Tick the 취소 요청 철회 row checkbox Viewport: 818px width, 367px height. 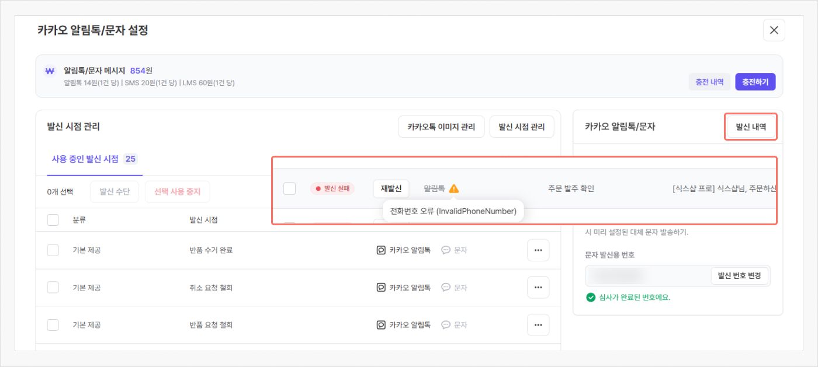(x=53, y=288)
